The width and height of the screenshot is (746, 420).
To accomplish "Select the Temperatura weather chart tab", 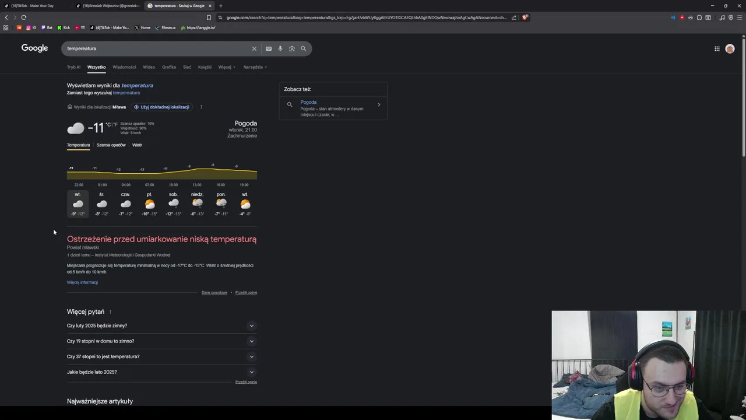I will coord(78,145).
